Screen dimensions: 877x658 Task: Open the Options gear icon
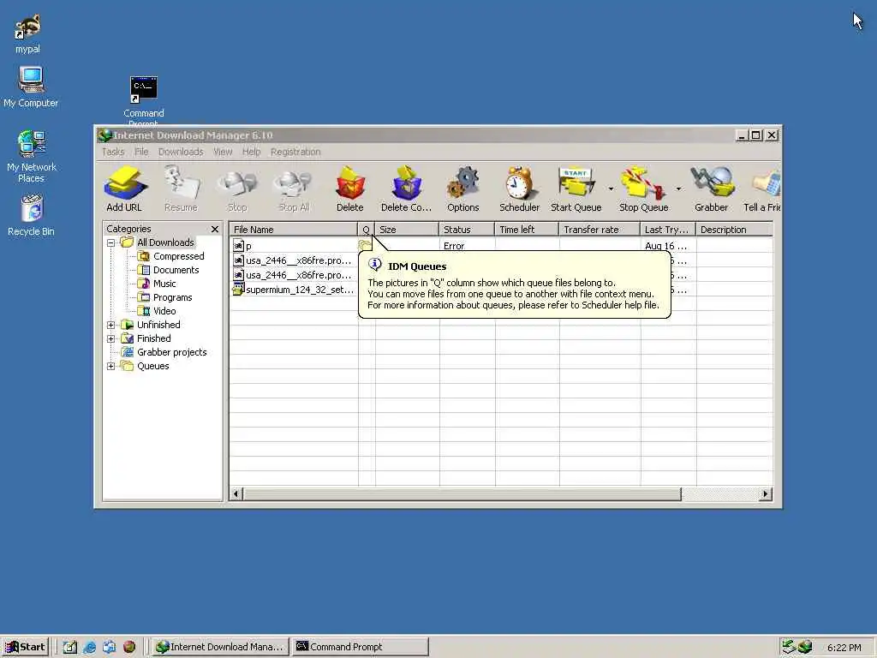coord(463,189)
